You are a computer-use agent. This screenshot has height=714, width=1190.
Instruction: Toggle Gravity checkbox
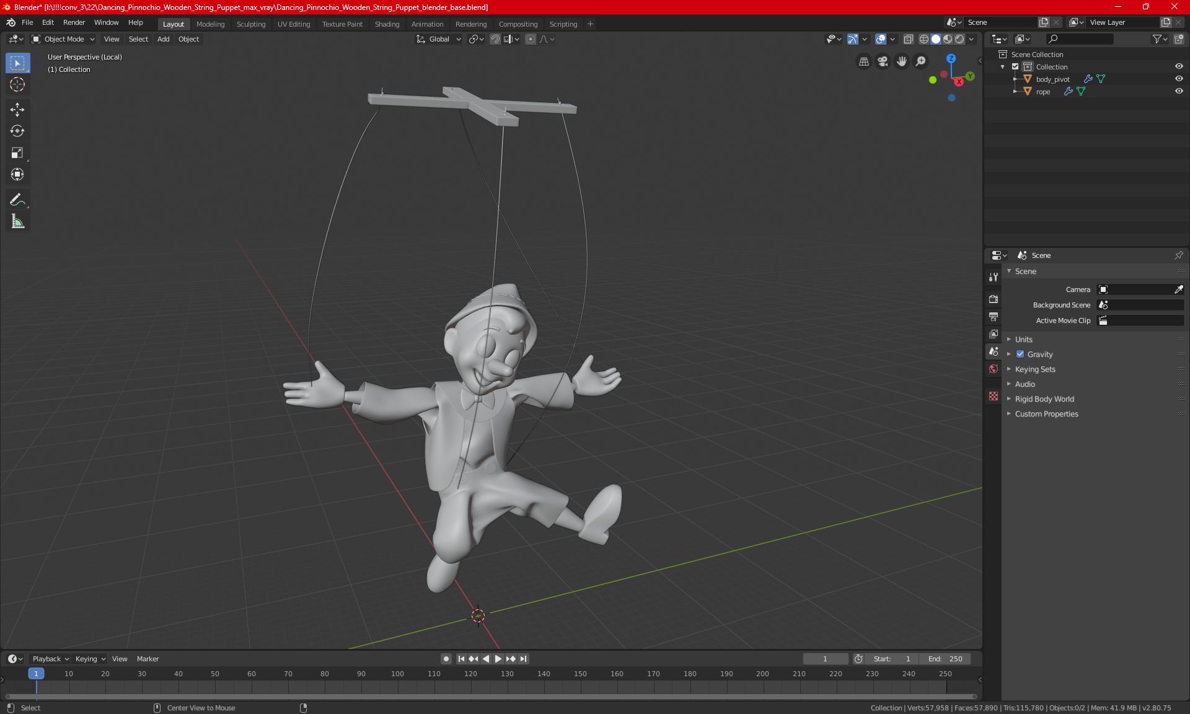1020,355
